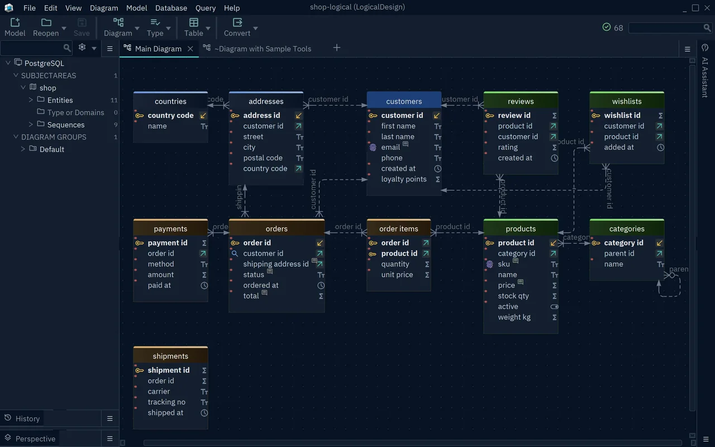The width and height of the screenshot is (715, 447).
Task: Open the Type toolbar dropdown arrow
Action: (168, 28)
